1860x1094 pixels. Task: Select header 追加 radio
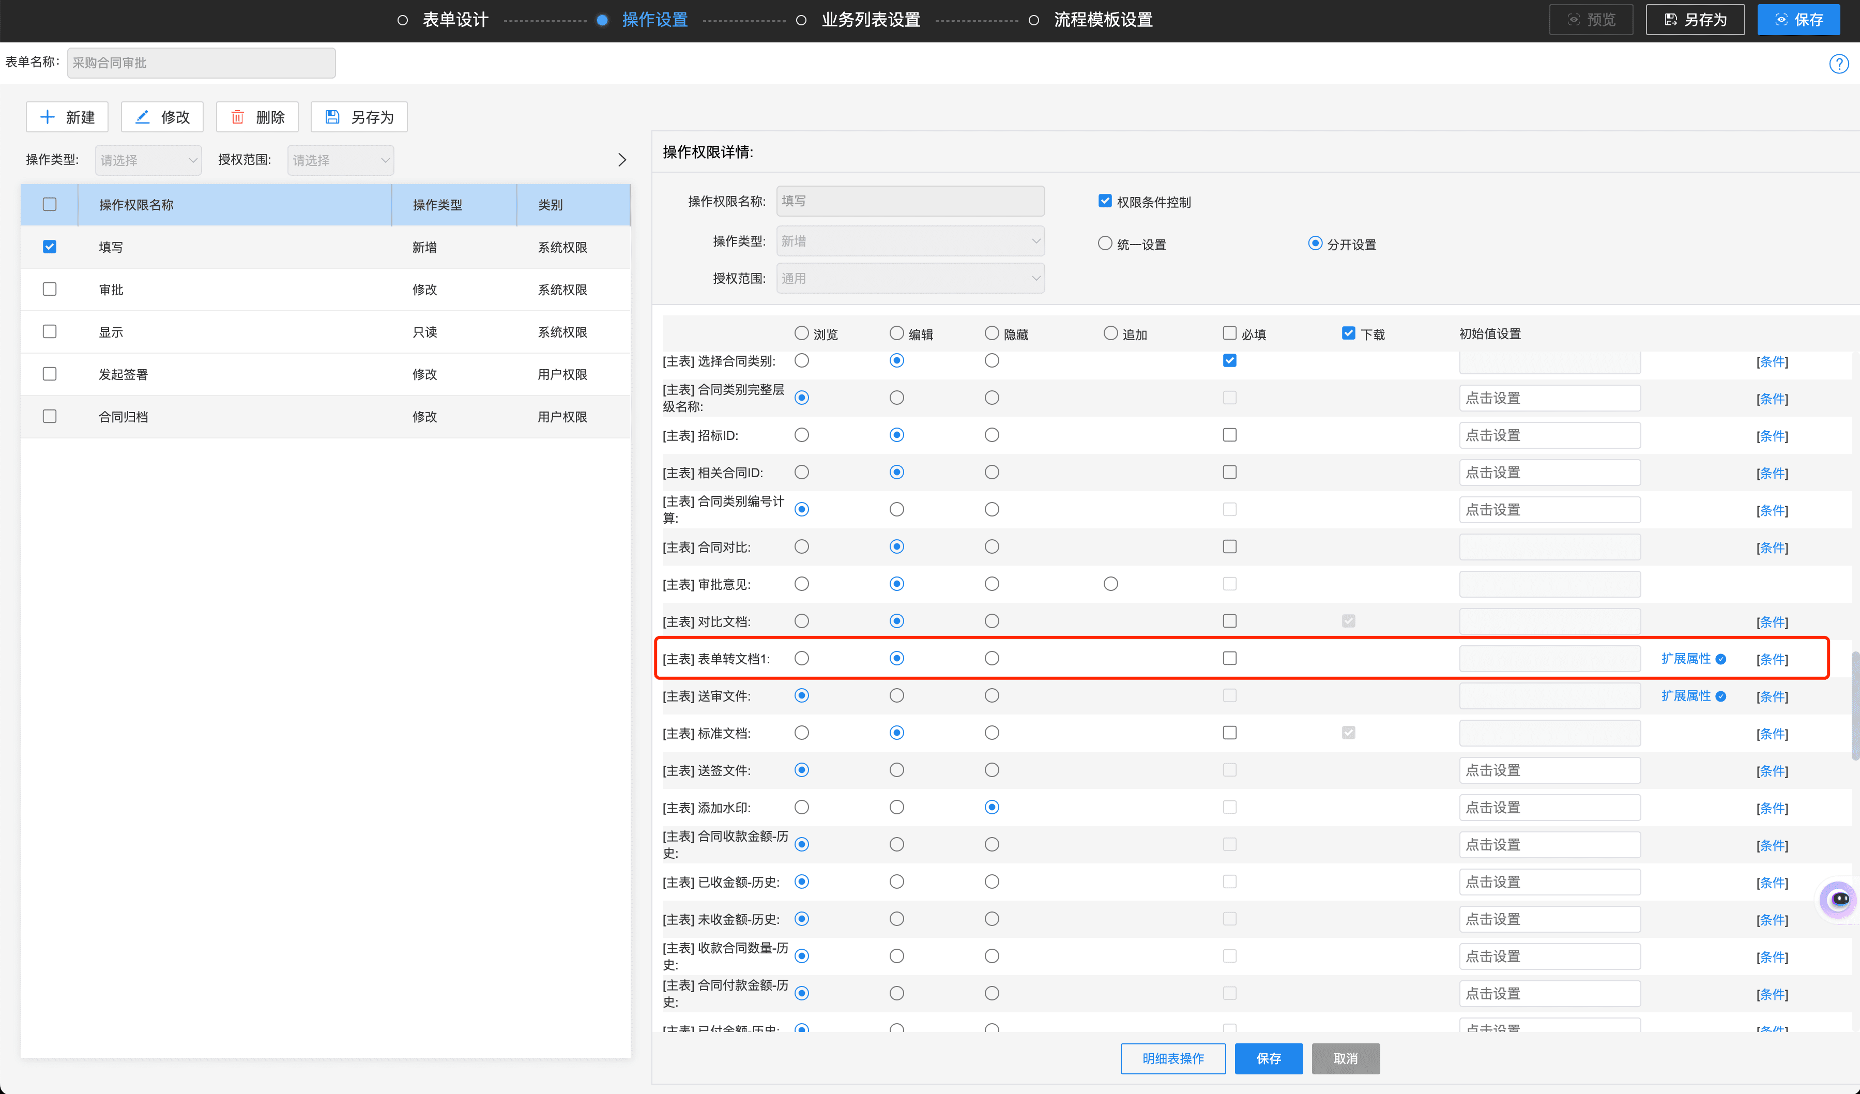coord(1111,333)
